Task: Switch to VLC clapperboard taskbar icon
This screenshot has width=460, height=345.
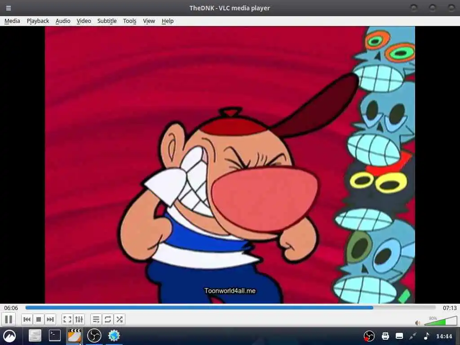Action: pyautogui.click(x=75, y=335)
